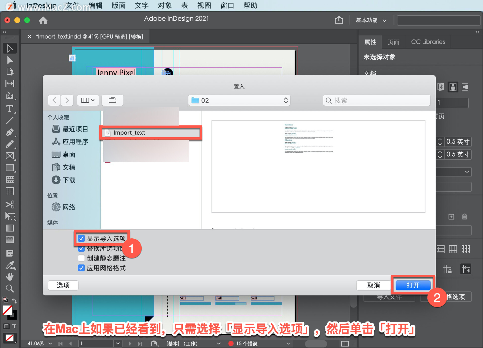Open the 02 folder location dropdown

click(x=239, y=100)
